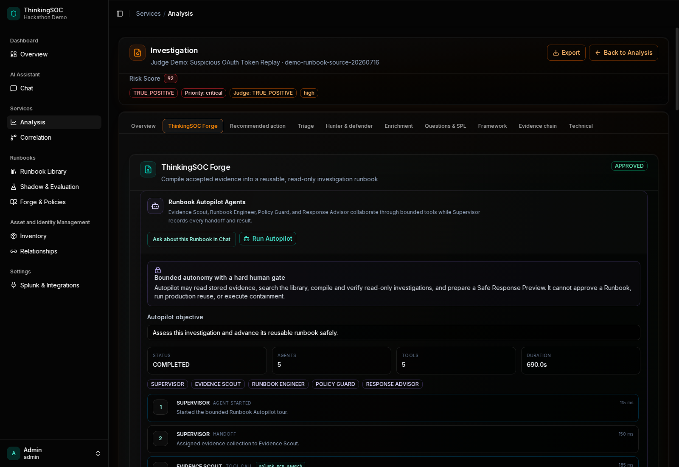The width and height of the screenshot is (679, 467).
Task: Open the Runbook Library
Action: coord(54,172)
